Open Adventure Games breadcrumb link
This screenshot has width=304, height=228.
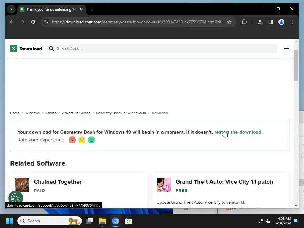coord(76,113)
